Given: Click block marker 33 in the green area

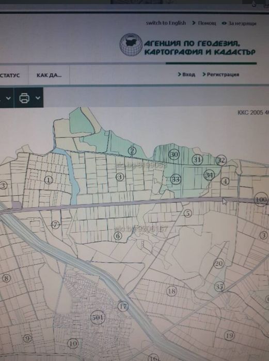Looking at the screenshot, I should point(176,179).
